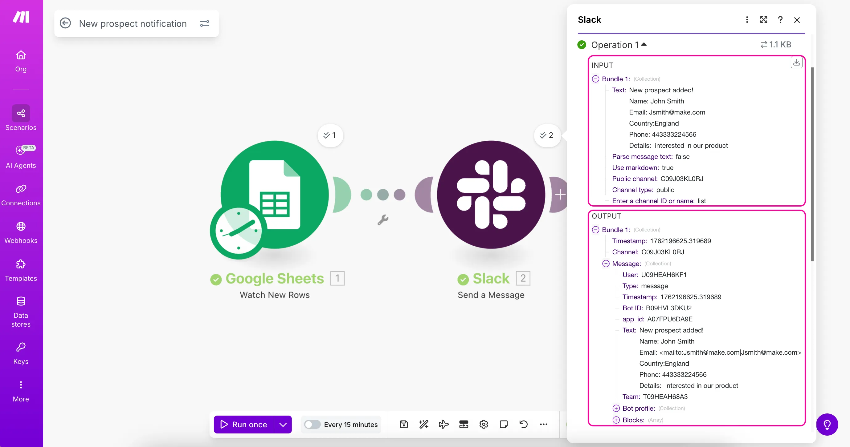Click the airplane explain-flow icon
850x447 pixels.
pyautogui.click(x=443, y=424)
